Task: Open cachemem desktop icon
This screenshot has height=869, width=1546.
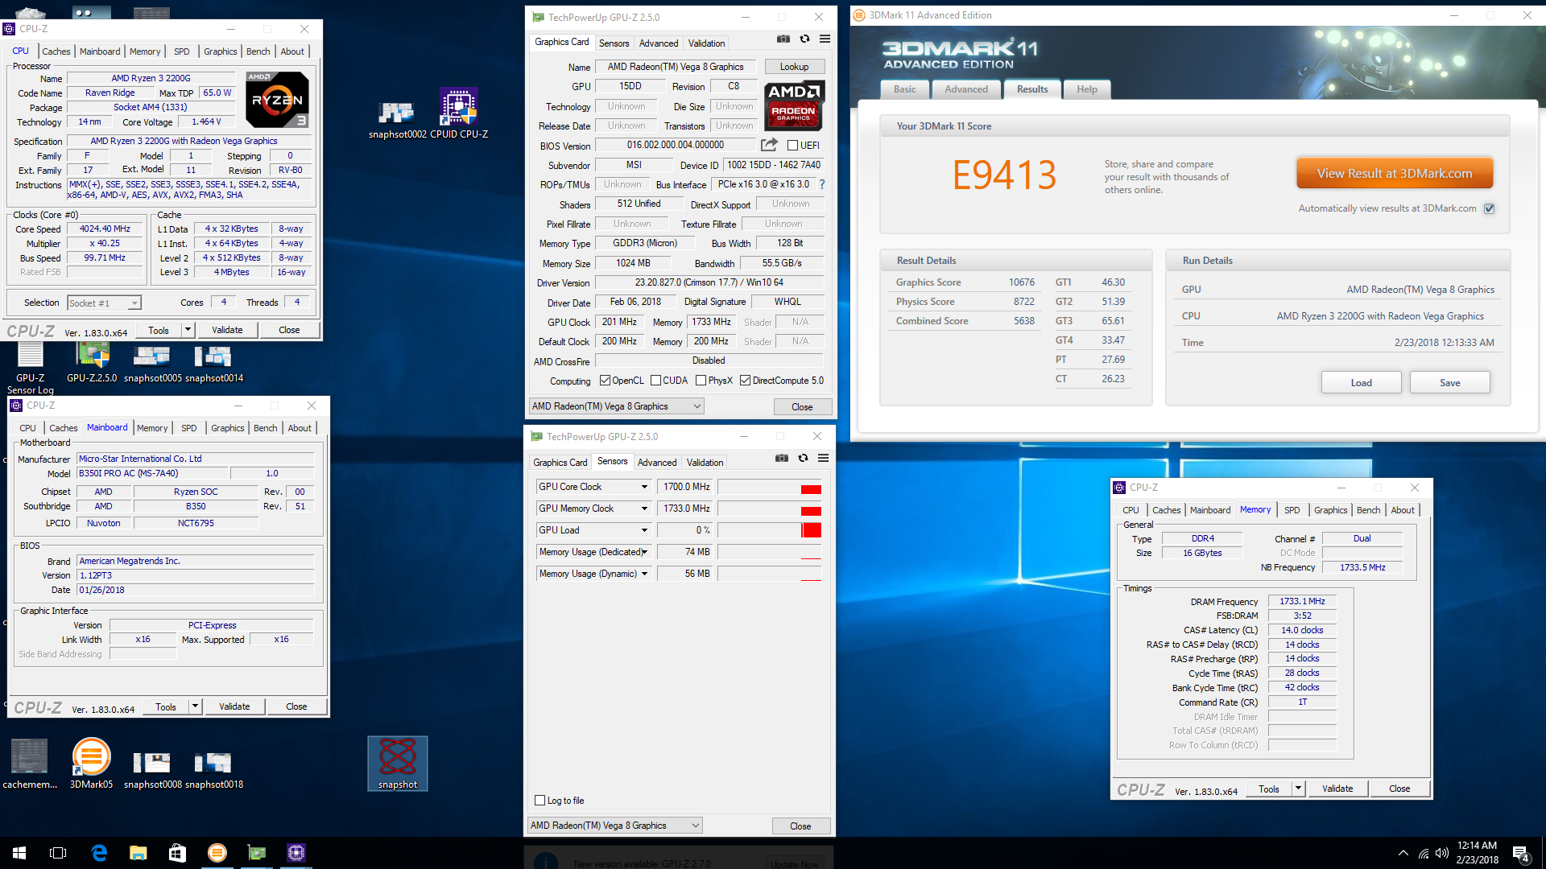Action: tap(30, 764)
